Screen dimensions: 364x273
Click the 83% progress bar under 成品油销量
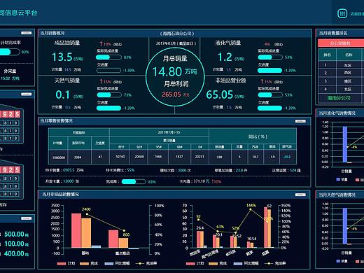(x=108, y=57)
